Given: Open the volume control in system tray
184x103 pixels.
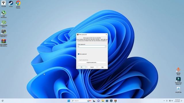Looking at the screenshot, I should point(172,101).
